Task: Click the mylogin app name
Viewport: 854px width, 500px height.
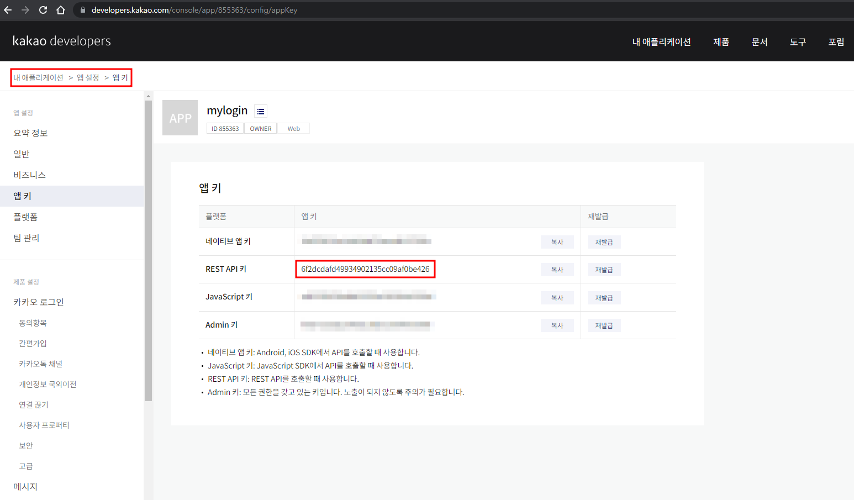Action: 227,110
